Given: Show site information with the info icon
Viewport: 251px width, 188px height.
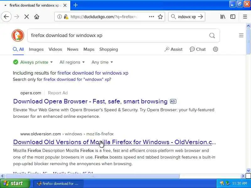Looking at the screenshot, I should click(59, 17).
